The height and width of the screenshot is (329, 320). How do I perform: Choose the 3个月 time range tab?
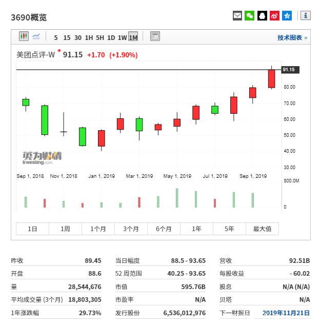131,229
